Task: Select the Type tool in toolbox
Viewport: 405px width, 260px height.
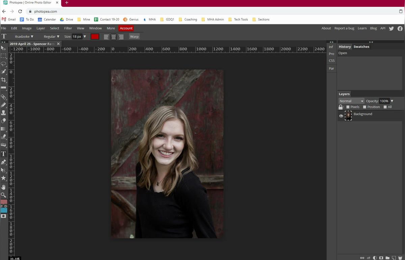Action: click(4, 154)
